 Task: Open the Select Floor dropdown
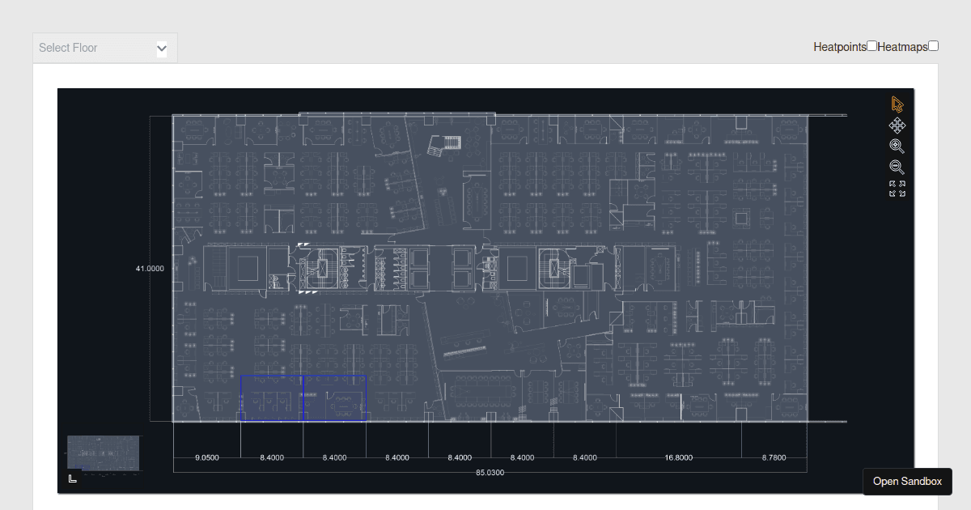[x=95, y=48]
